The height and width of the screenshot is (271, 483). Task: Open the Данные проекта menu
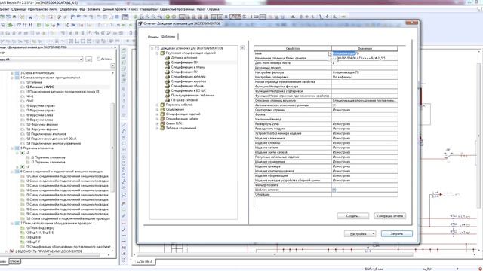click(114, 9)
